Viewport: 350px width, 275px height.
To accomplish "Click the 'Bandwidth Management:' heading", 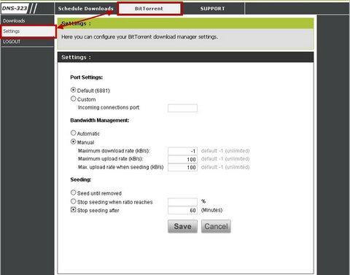I will click(x=100, y=120).
